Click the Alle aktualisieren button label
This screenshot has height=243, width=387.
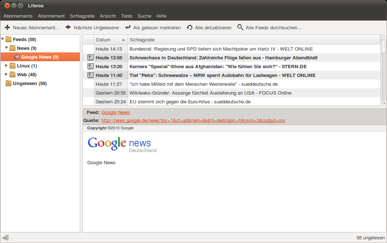point(213,28)
